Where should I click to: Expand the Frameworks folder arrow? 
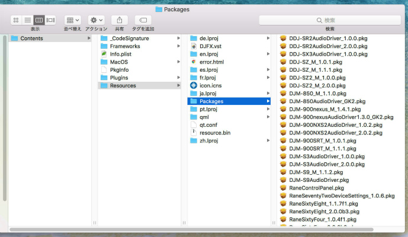[x=178, y=46]
